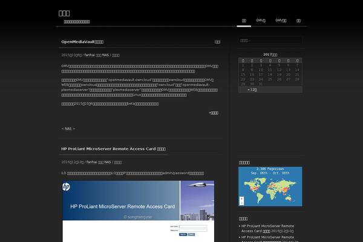Image resolution: width=363 pixels, height=242 pixels.
Task: Open NAS category in OpenMediaVault post meta
Action: (x=105, y=55)
